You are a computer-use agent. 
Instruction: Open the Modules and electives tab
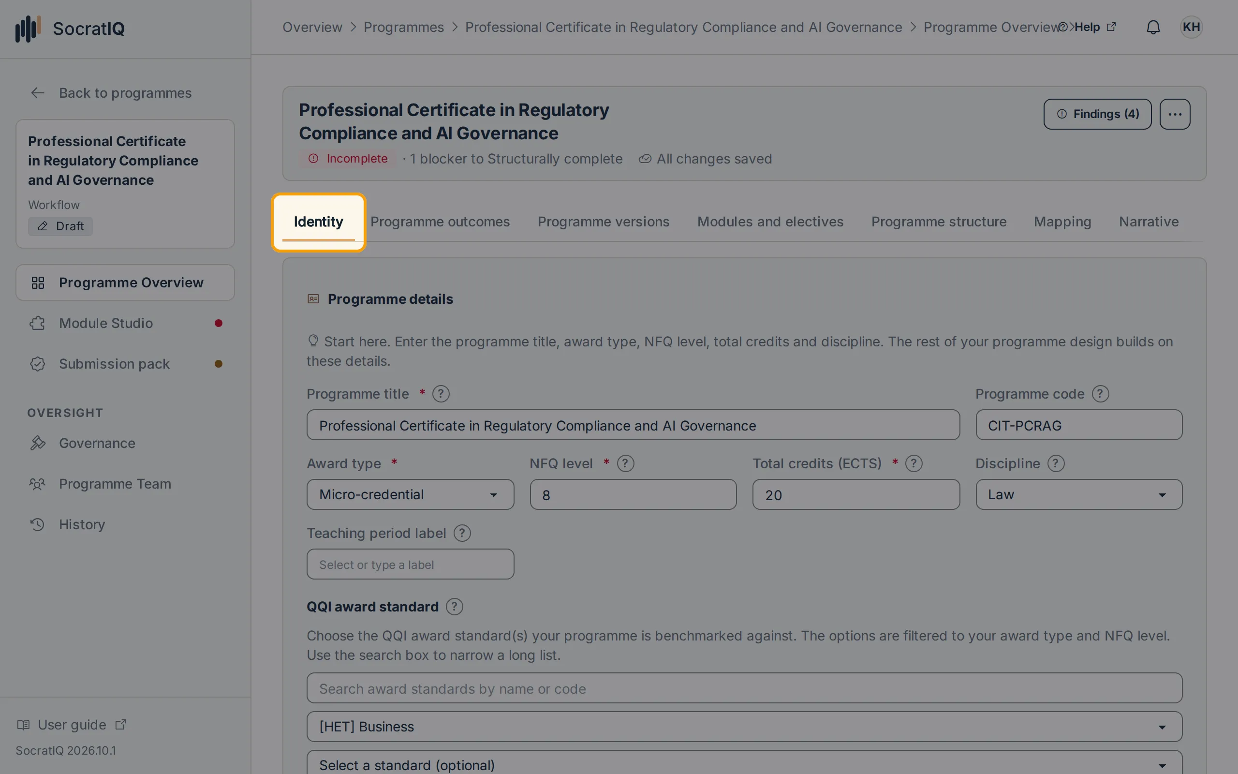point(770,222)
